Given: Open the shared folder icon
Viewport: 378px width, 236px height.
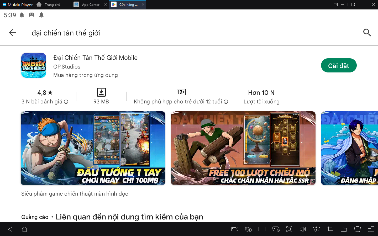Looking at the screenshot, I should pos(344,229).
